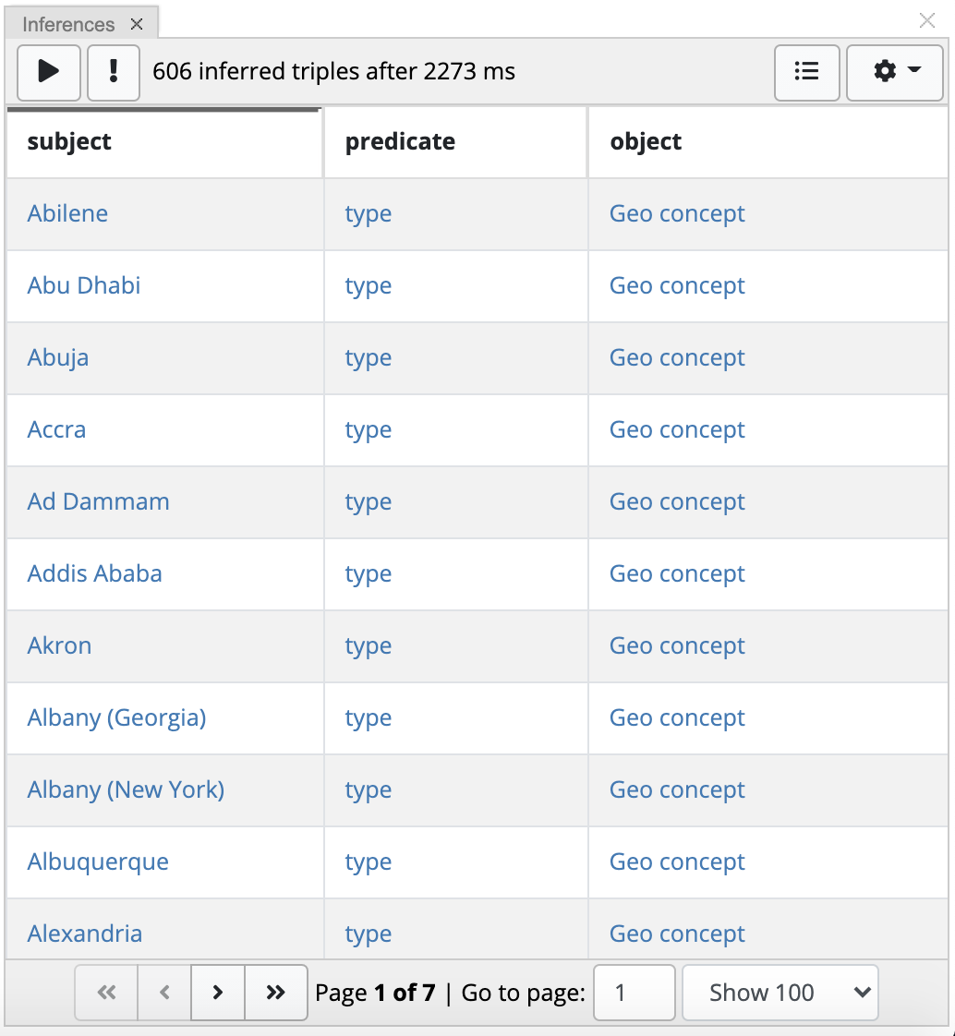Open the Show 100 page-size dropdown
The image size is (955, 1036).
pyautogui.click(x=780, y=992)
